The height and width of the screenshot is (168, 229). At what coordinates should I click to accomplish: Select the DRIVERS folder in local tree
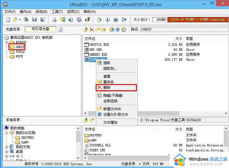pyautogui.click(x=24, y=138)
